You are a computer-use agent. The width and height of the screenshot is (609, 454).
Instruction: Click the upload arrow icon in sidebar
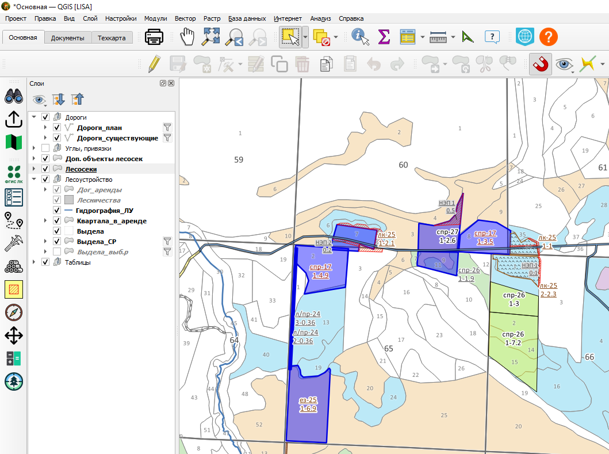pyautogui.click(x=14, y=119)
